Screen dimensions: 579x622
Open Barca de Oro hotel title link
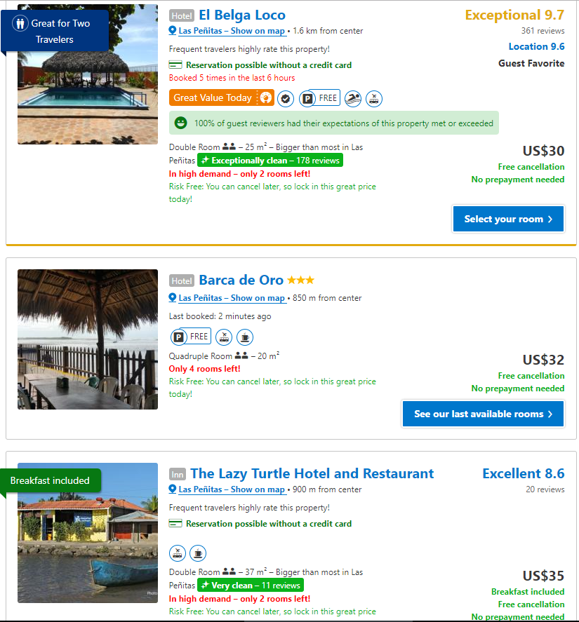pyautogui.click(x=241, y=280)
